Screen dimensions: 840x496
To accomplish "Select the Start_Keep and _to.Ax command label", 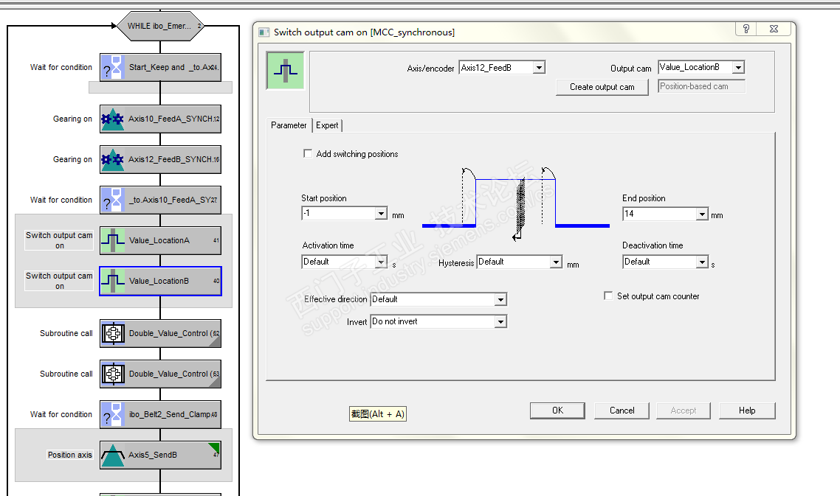I will point(171,67).
